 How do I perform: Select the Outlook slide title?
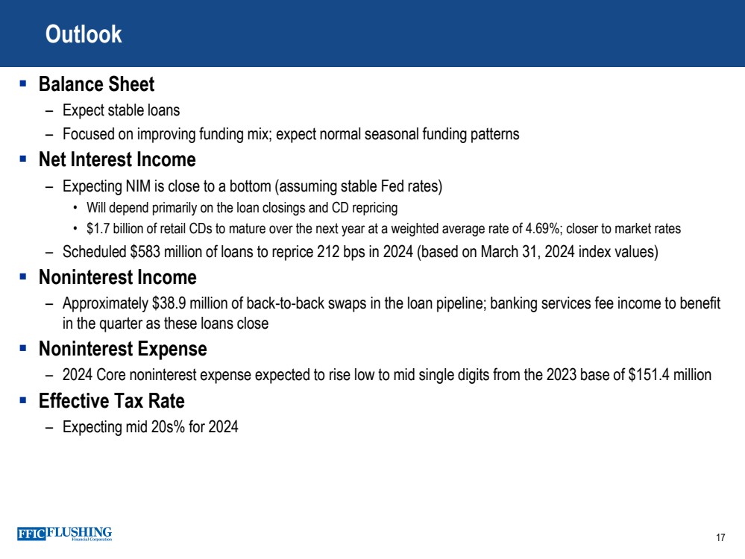point(84,34)
